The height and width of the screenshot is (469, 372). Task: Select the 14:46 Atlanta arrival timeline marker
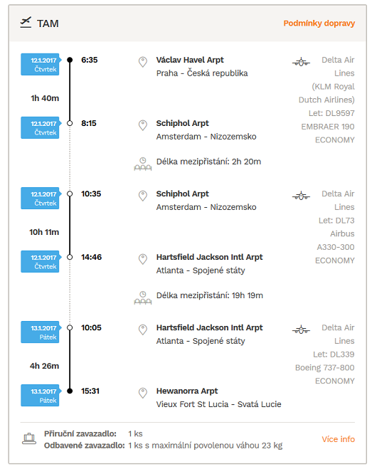pos(70,257)
